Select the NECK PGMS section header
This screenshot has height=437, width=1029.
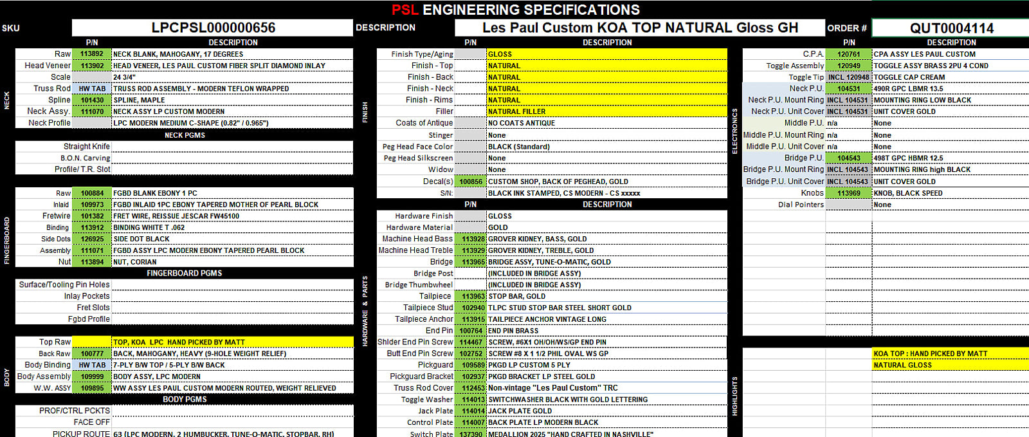click(185, 135)
